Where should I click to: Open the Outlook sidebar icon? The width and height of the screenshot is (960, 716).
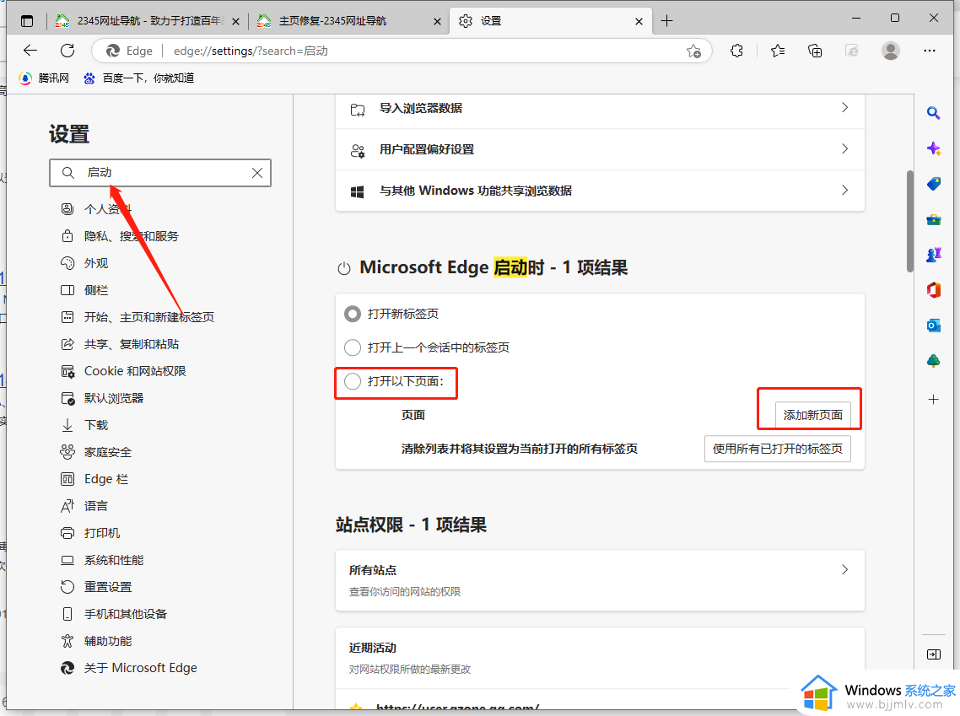[x=933, y=326]
